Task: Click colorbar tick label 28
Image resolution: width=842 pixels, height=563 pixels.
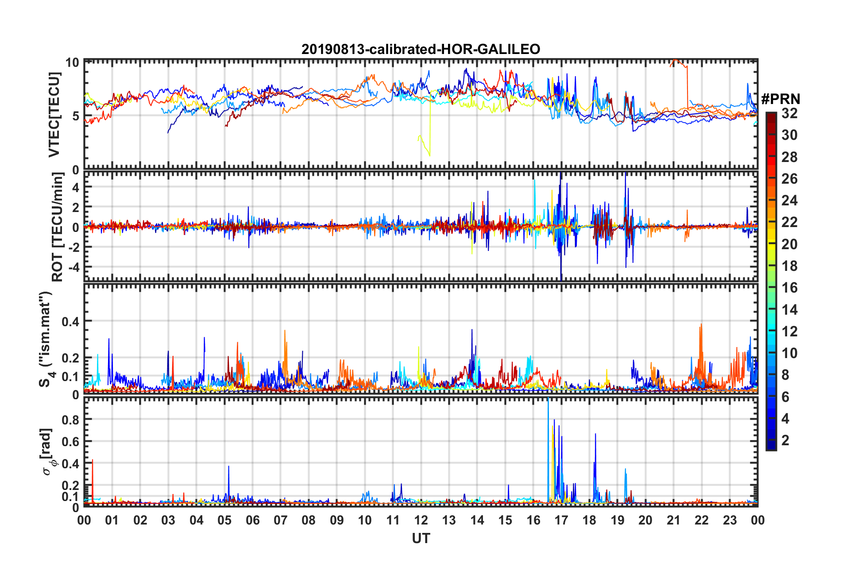Action: pyautogui.click(x=789, y=157)
